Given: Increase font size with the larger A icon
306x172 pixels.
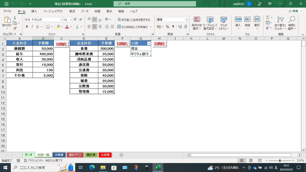Looking at the screenshot, I should 75,20.
